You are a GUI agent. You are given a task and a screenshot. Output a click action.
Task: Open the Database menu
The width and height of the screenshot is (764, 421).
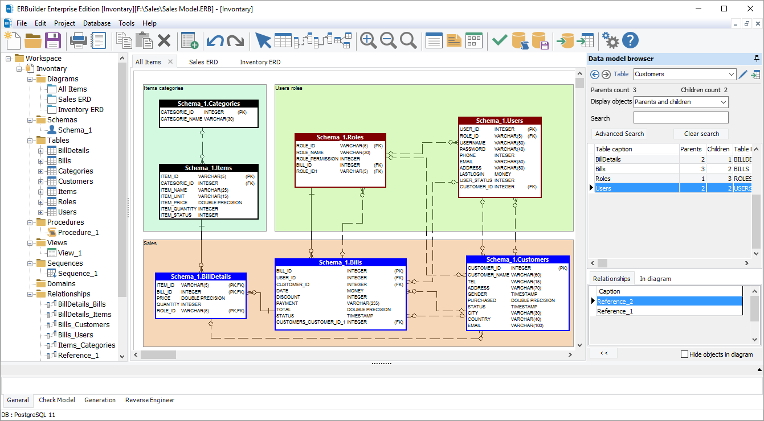(x=96, y=23)
